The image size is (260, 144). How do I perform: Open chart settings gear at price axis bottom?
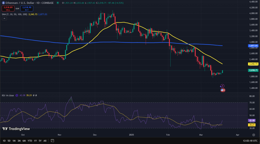pos(254,135)
